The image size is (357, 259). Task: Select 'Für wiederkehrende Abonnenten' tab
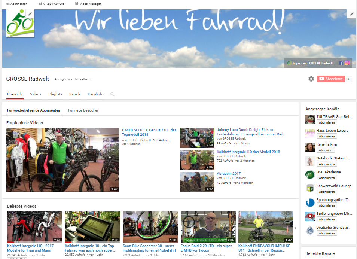(x=33, y=110)
